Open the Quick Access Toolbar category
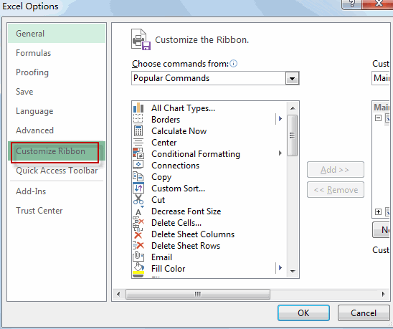 [57, 171]
